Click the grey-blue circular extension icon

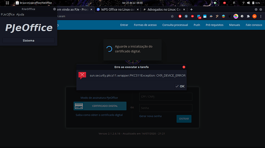(x=186, y=16)
